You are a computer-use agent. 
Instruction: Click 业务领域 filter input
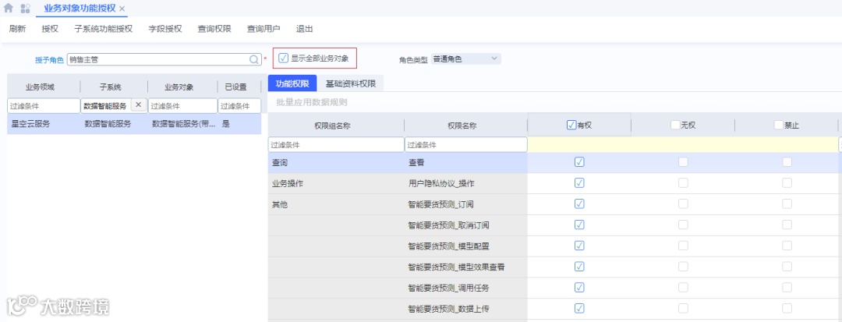coord(44,106)
